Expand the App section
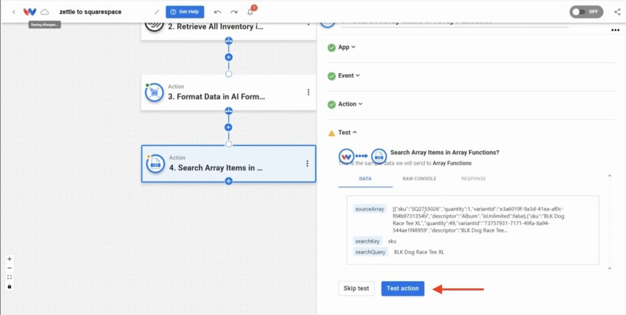Image resolution: width=626 pixels, height=315 pixels. (x=347, y=47)
